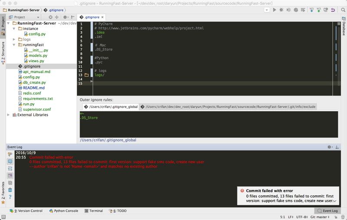The image size is (347, 220).
Task: Click the purple Revert arrow icon
Action: pyautogui.click(x=333, y=10)
